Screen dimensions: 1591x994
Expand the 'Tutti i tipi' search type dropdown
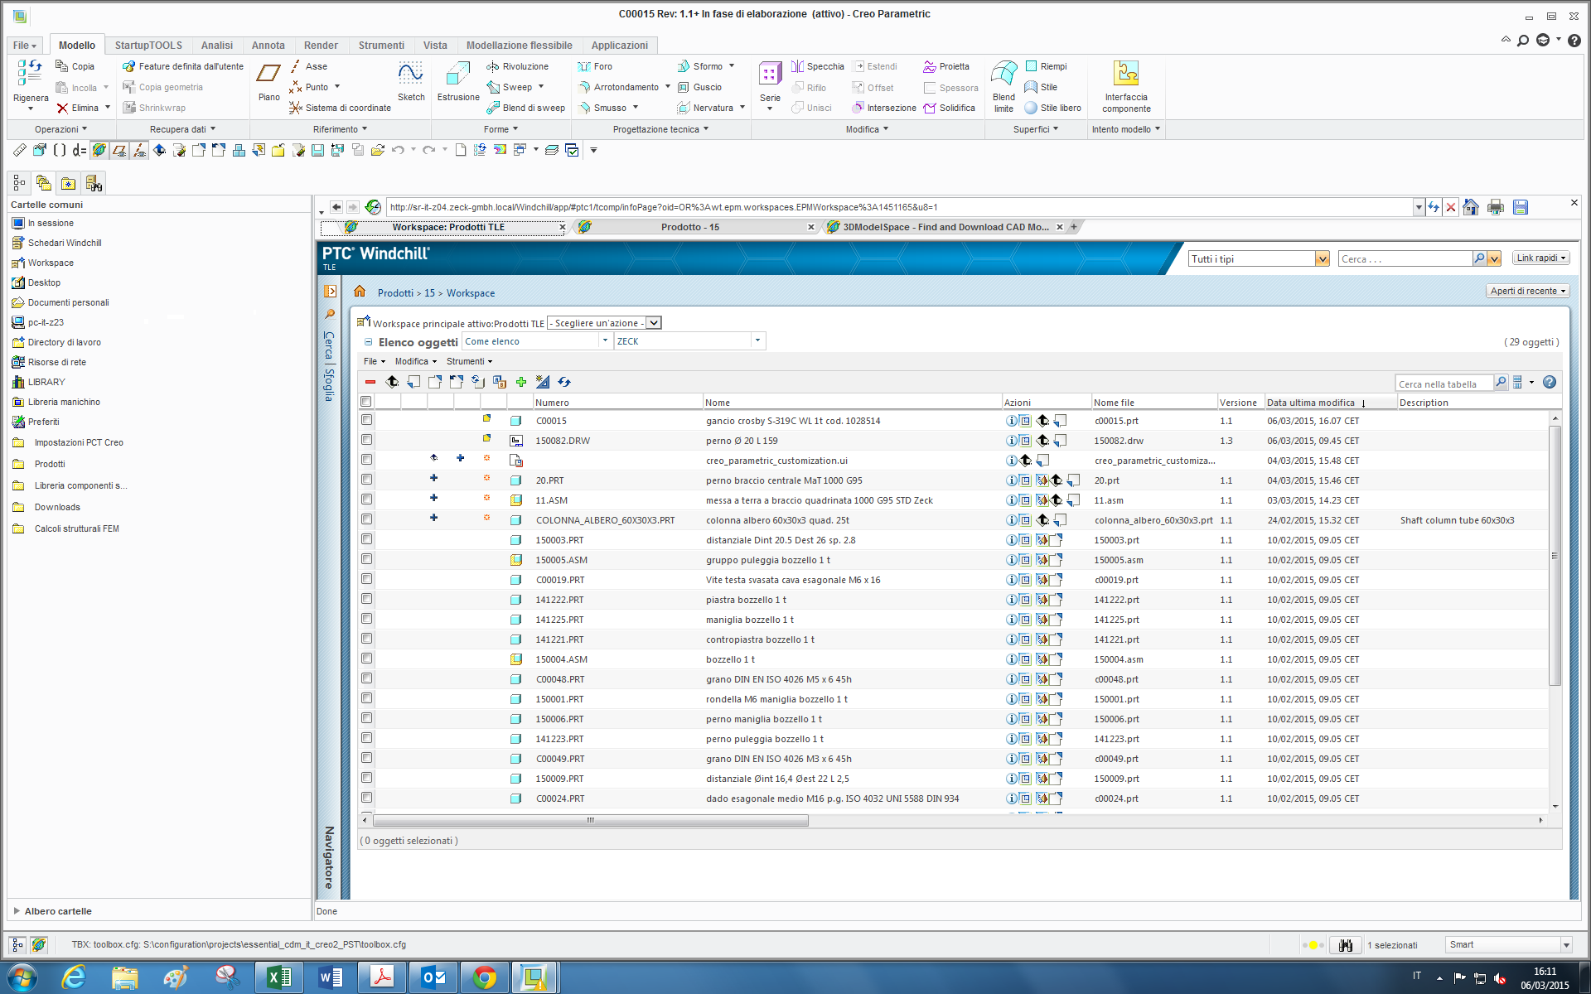pos(1322,259)
